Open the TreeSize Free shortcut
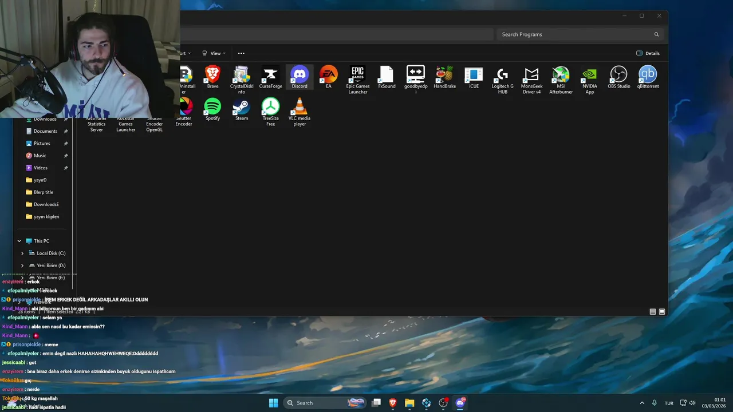The image size is (733, 412). click(x=270, y=112)
